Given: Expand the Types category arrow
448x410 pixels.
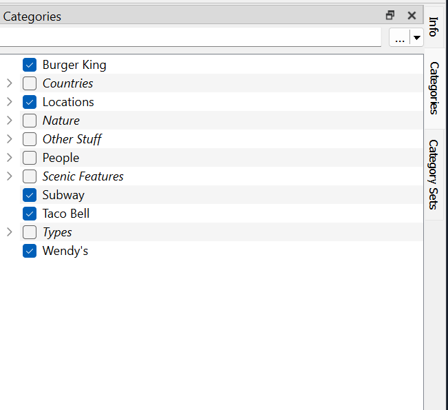Looking at the screenshot, I should click(x=9, y=232).
